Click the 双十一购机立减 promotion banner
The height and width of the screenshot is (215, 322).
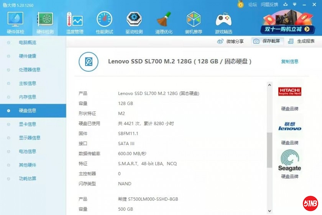pyautogui.click(x=288, y=22)
